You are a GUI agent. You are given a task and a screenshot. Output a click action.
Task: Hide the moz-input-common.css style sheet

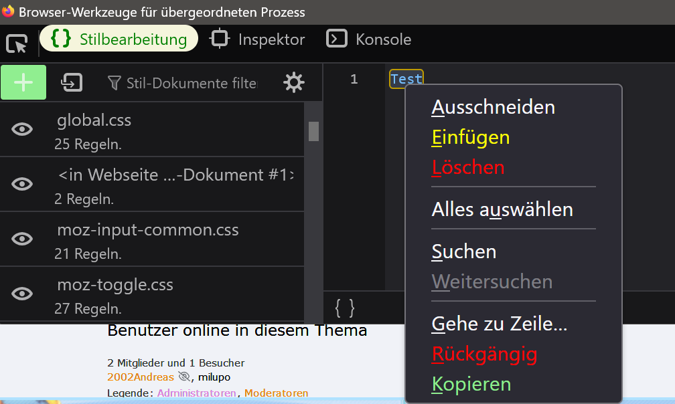click(23, 239)
